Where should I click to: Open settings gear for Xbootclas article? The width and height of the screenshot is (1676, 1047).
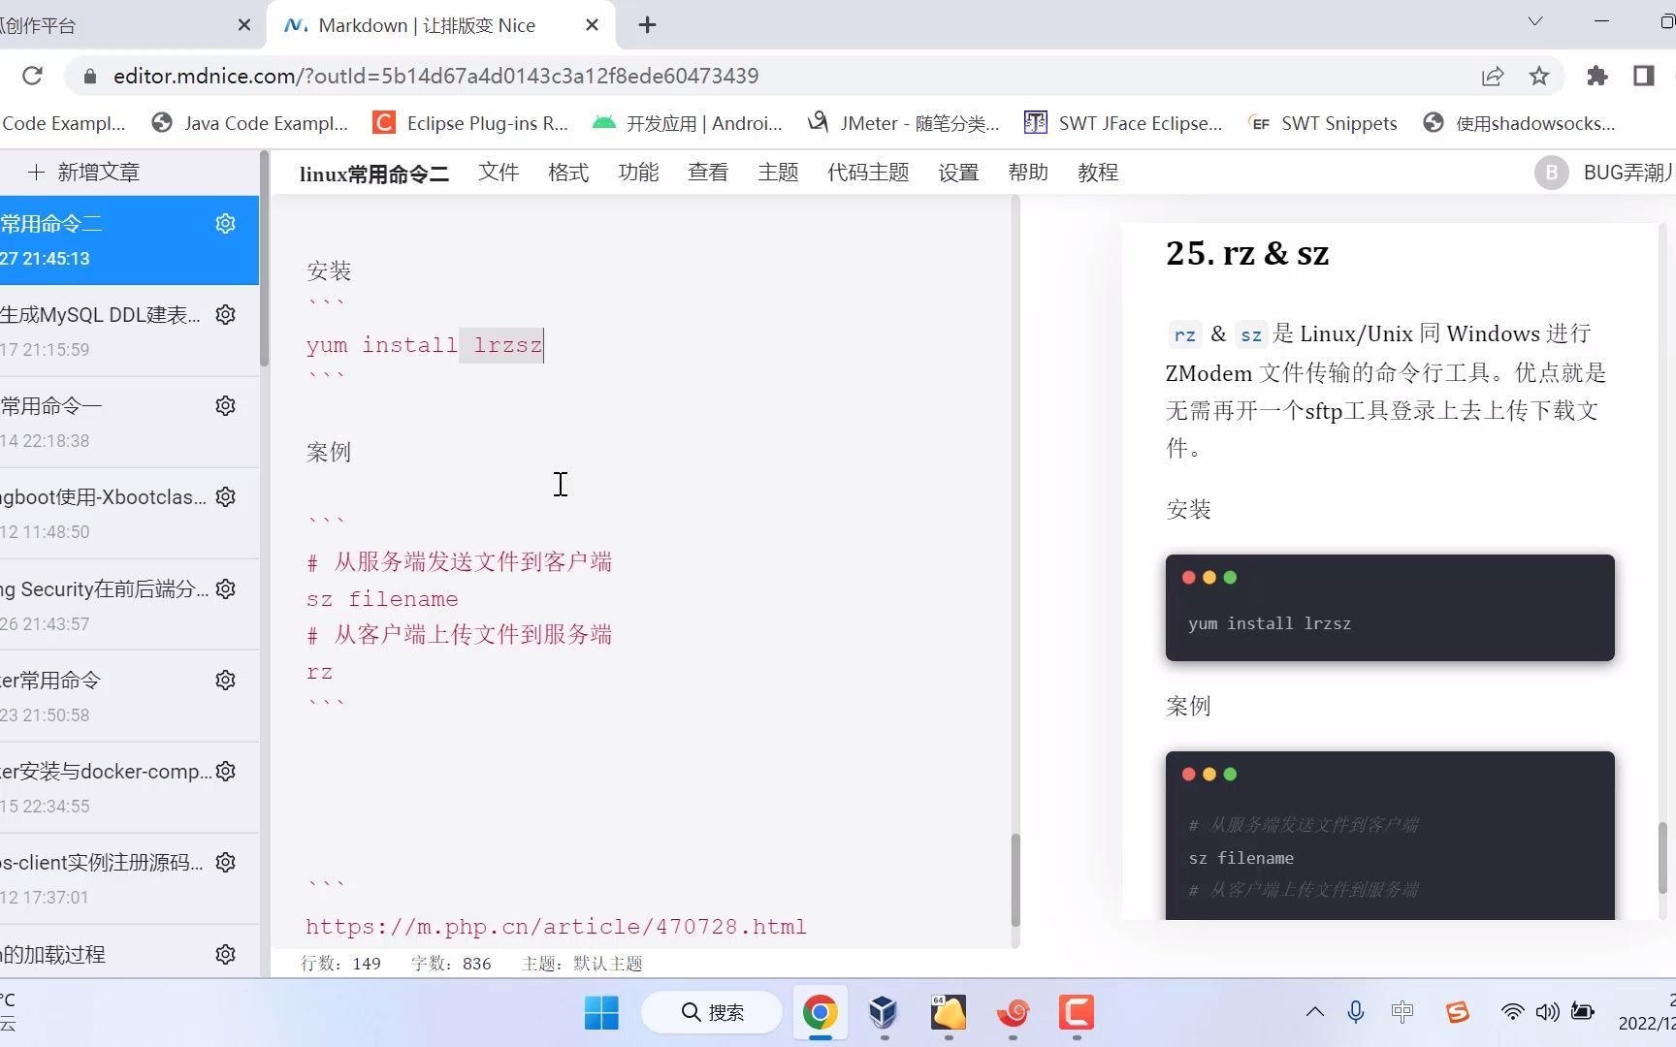225,496
